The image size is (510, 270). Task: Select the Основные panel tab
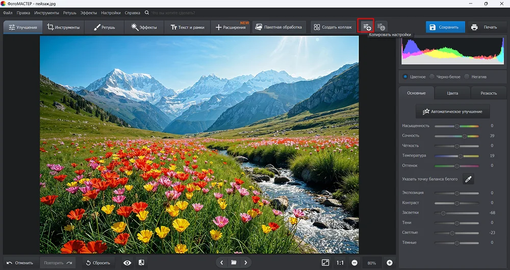click(416, 93)
